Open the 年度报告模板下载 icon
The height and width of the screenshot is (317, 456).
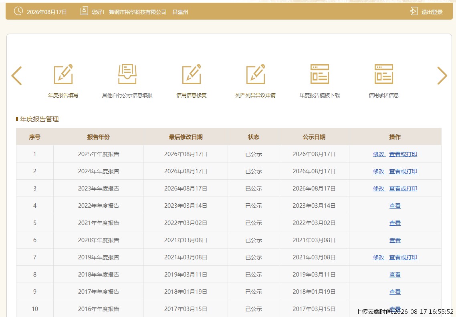(320, 74)
